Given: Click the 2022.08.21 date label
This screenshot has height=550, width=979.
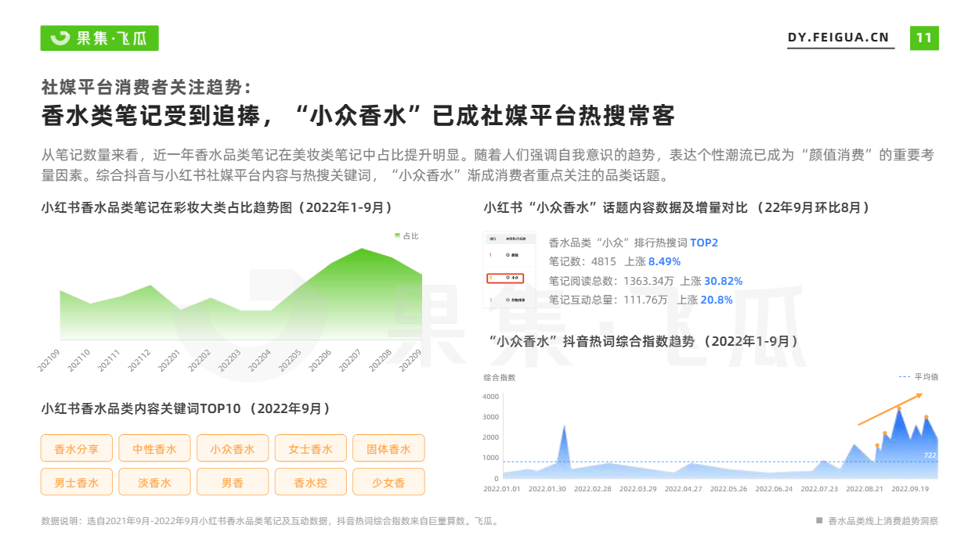Looking at the screenshot, I should [865, 488].
